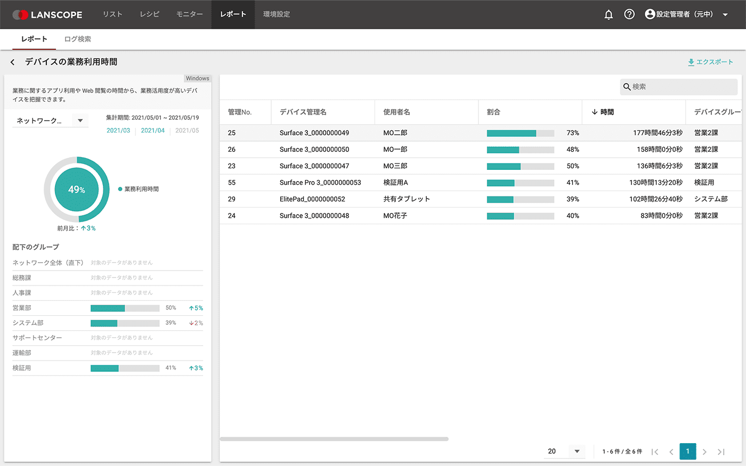Click the 営業部 progress bar
The image size is (746, 466).
pos(125,308)
